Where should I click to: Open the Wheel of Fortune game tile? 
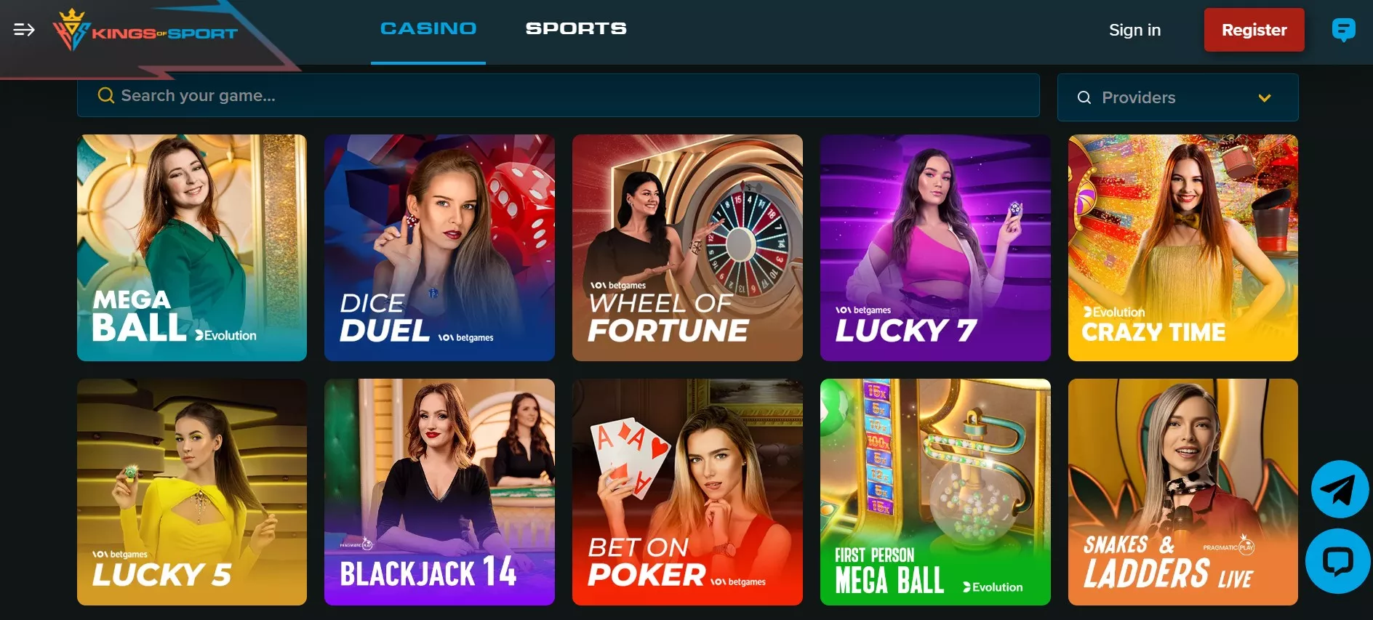[x=687, y=248]
